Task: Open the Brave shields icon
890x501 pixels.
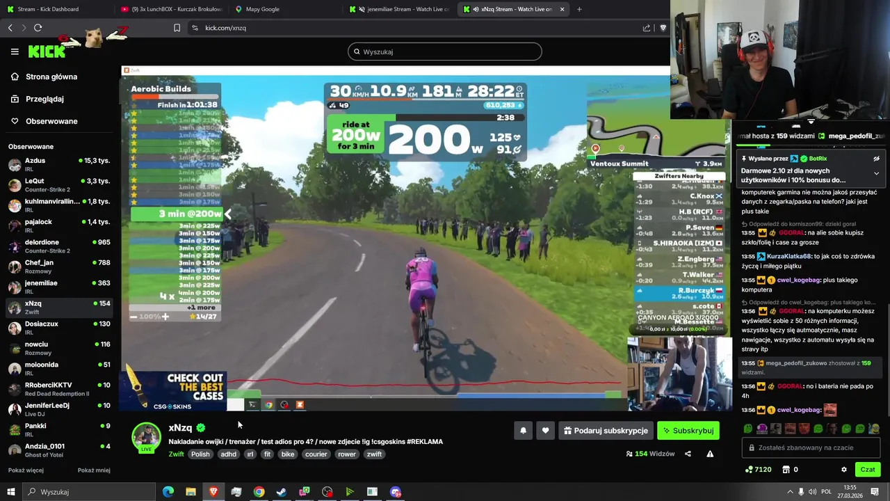Action: coord(663,28)
